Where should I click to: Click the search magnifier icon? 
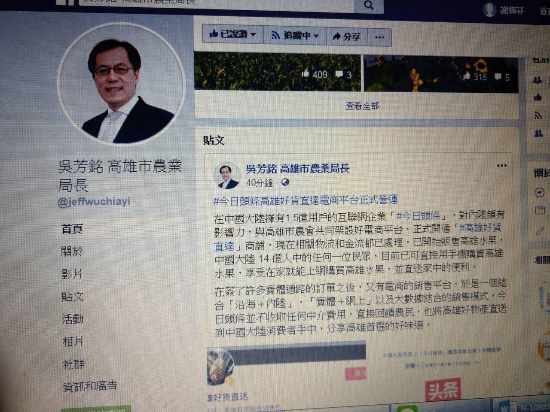coord(368,5)
